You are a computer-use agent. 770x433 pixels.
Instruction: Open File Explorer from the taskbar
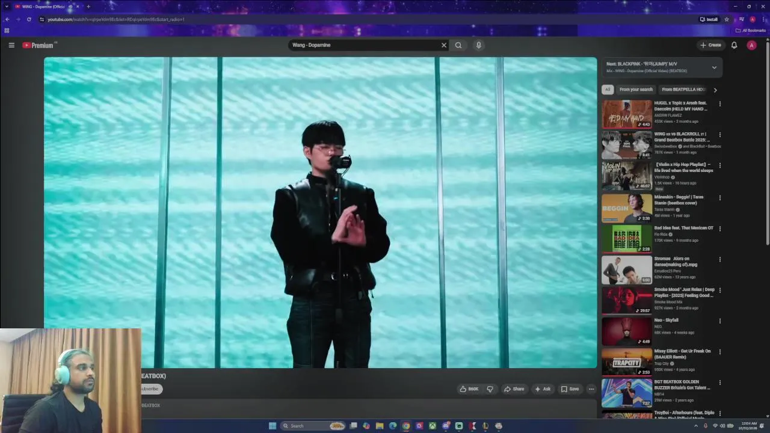pos(380,426)
